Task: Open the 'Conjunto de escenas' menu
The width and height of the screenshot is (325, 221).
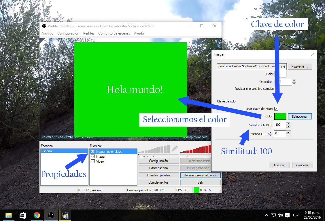Action: [114, 33]
